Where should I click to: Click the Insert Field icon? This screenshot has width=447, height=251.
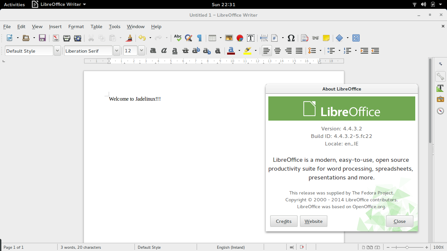pyautogui.click(x=275, y=38)
